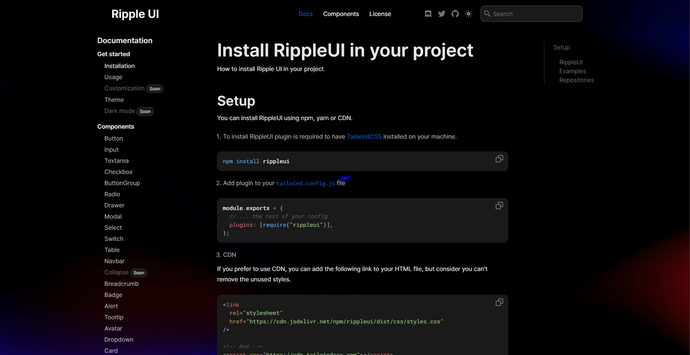Click the Soon badge beside Dark mode
Screen dimensions: 690x355
[x=145, y=111]
